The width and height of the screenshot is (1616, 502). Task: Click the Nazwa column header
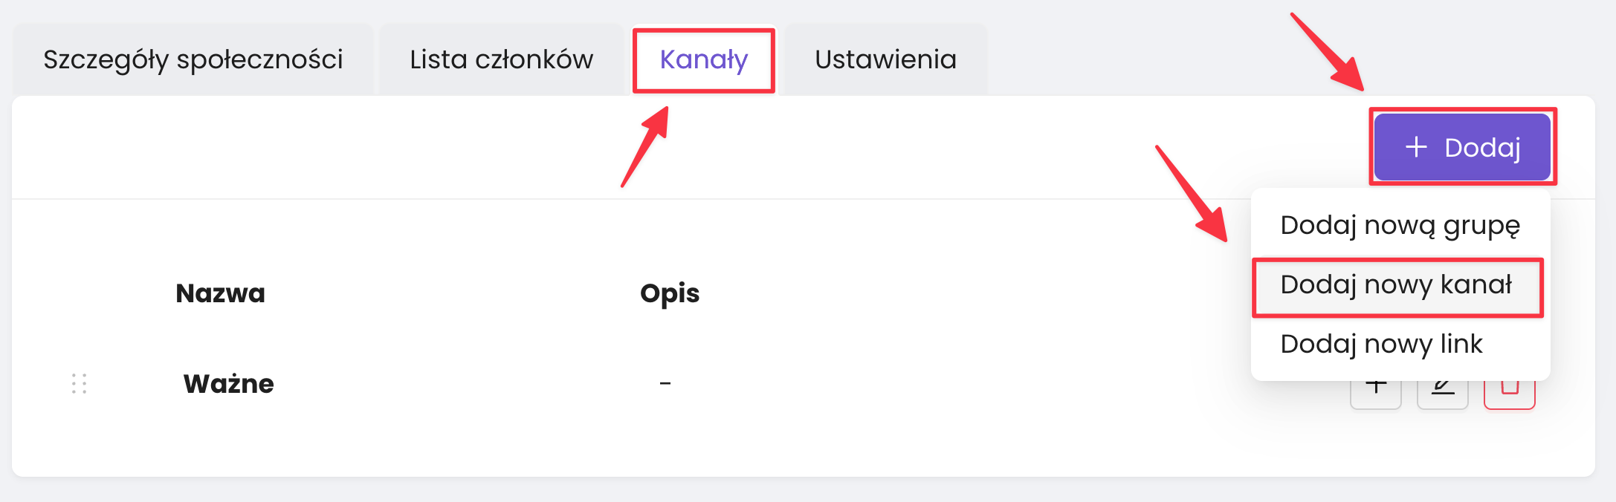(x=220, y=293)
